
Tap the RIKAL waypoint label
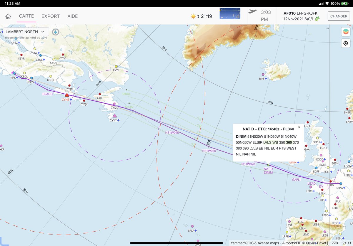126,94
